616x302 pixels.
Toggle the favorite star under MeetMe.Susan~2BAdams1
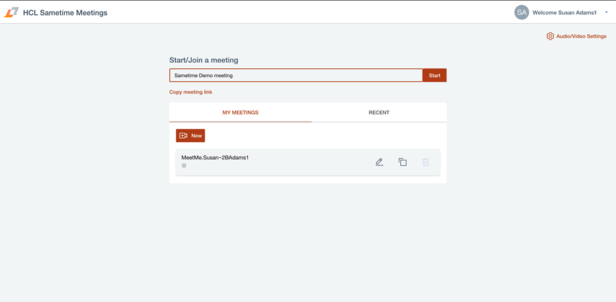click(184, 165)
